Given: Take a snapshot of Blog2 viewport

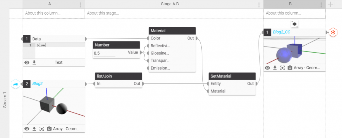Looking at the screenshot, I should [x=49, y=129].
